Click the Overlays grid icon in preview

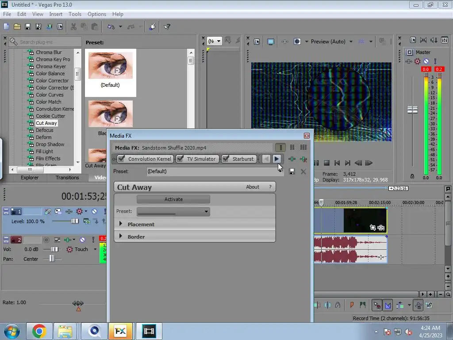(361, 42)
